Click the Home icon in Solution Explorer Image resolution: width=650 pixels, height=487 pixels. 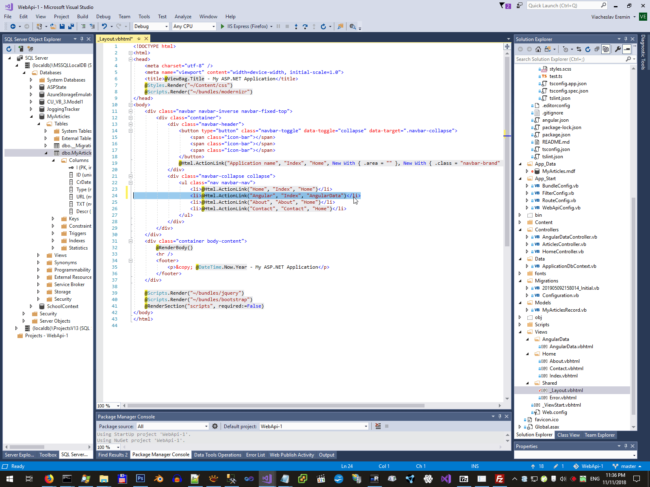click(x=538, y=49)
